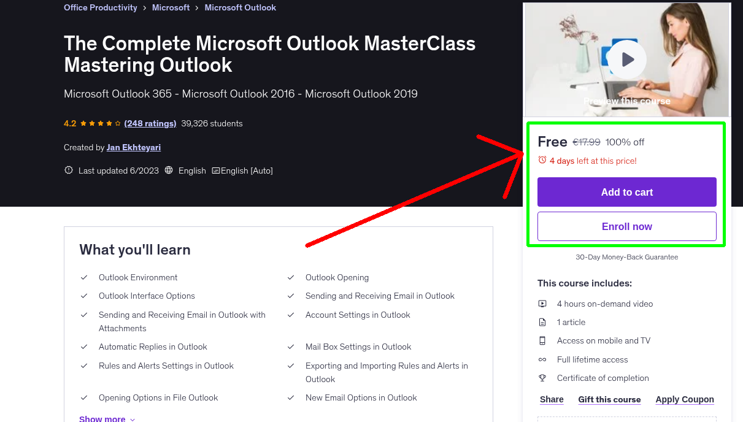Play the course preview video

pos(626,59)
